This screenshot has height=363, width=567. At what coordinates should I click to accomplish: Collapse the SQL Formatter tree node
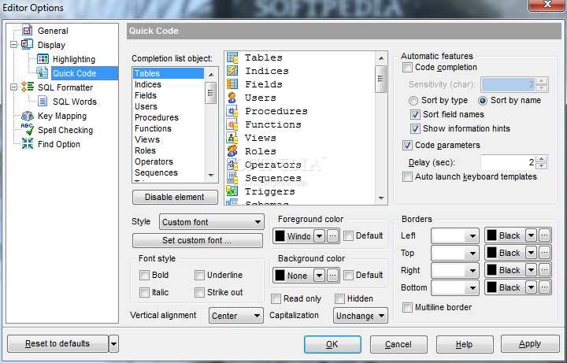click(x=13, y=87)
